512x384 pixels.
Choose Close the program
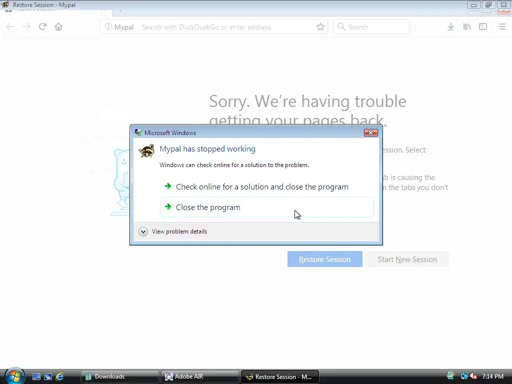(x=266, y=207)
